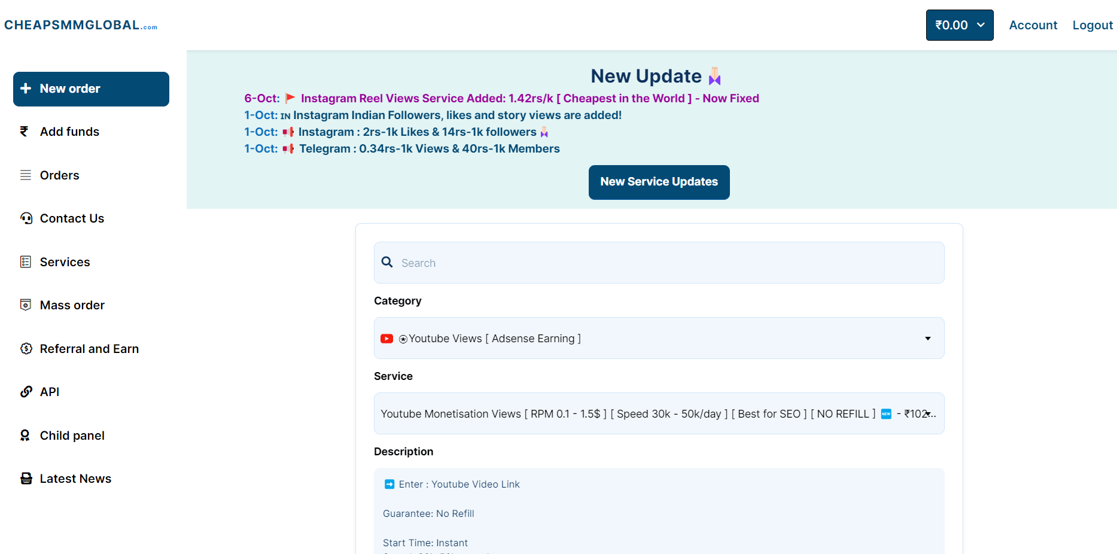Click the API link icon

pyautogui.click(x=26, y=392)
